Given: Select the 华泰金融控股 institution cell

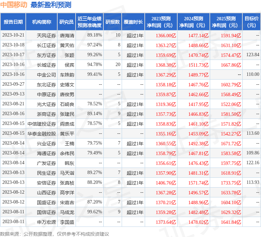Looking at the screenshot, I should 42,133.
